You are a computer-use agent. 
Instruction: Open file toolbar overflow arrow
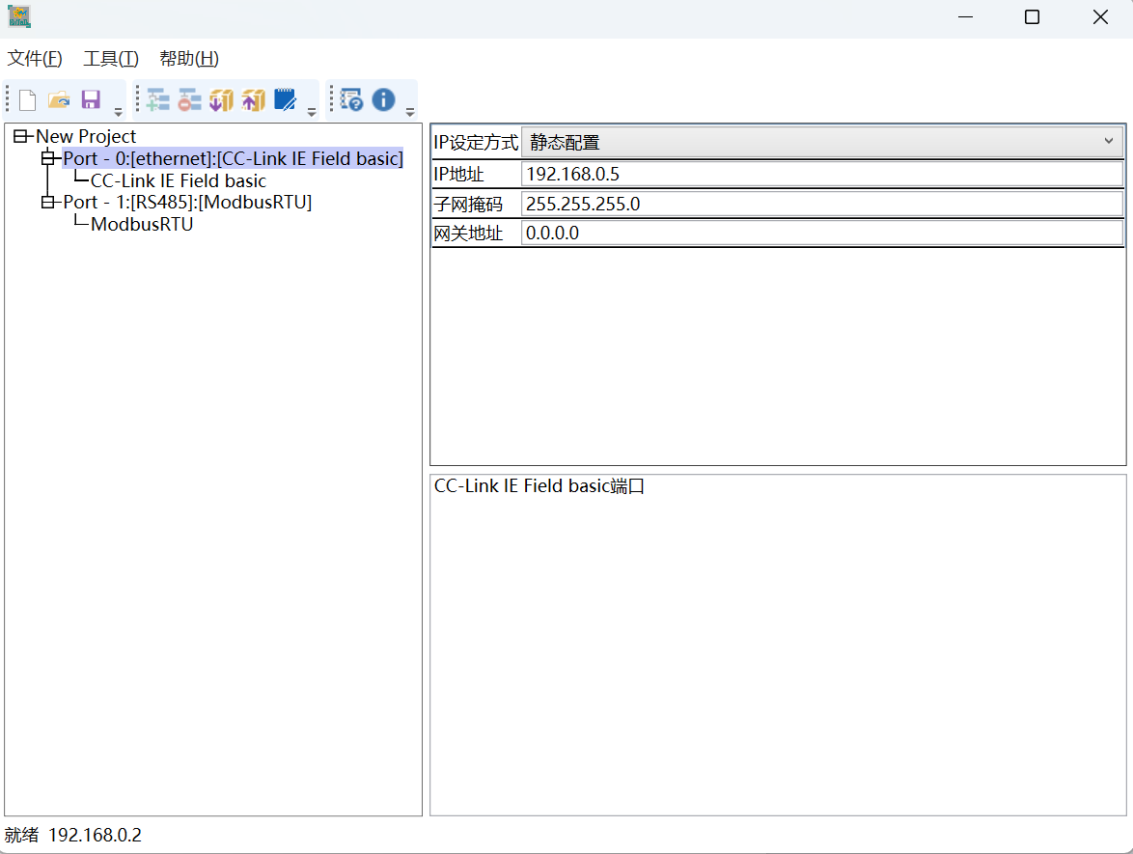119,112
